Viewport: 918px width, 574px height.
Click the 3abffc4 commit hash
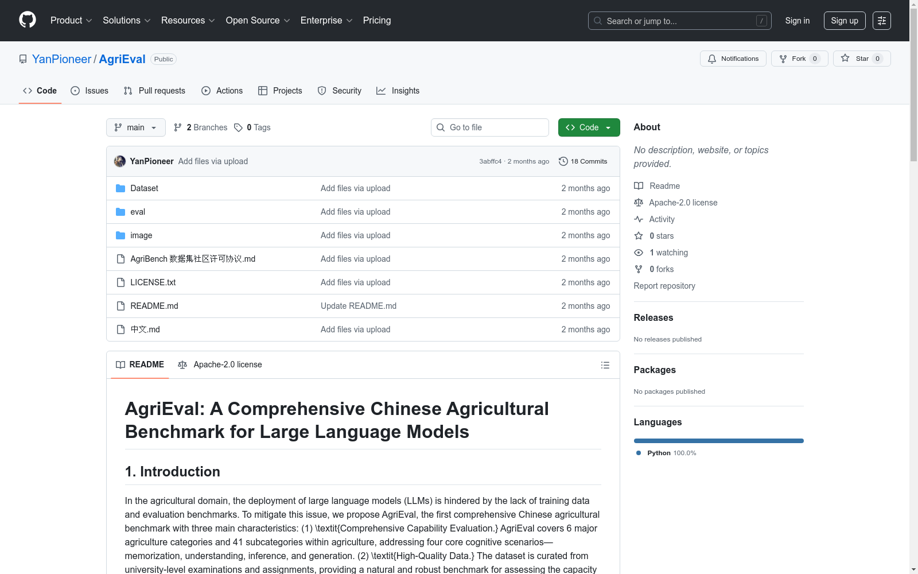tap(491, 162)
